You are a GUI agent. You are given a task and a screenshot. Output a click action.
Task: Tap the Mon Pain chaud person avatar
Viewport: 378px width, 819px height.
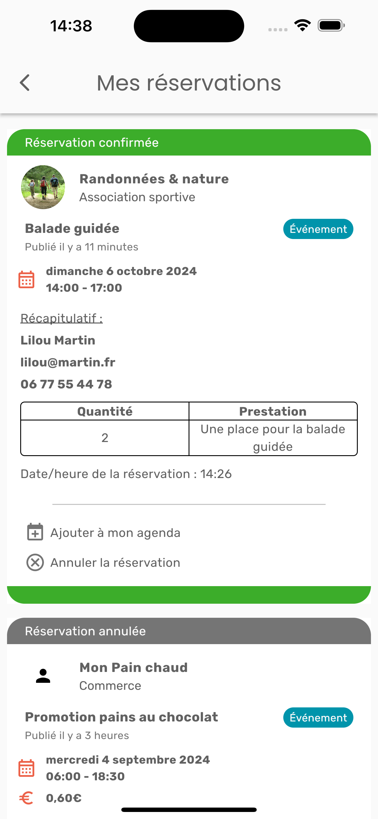point(43,675)
